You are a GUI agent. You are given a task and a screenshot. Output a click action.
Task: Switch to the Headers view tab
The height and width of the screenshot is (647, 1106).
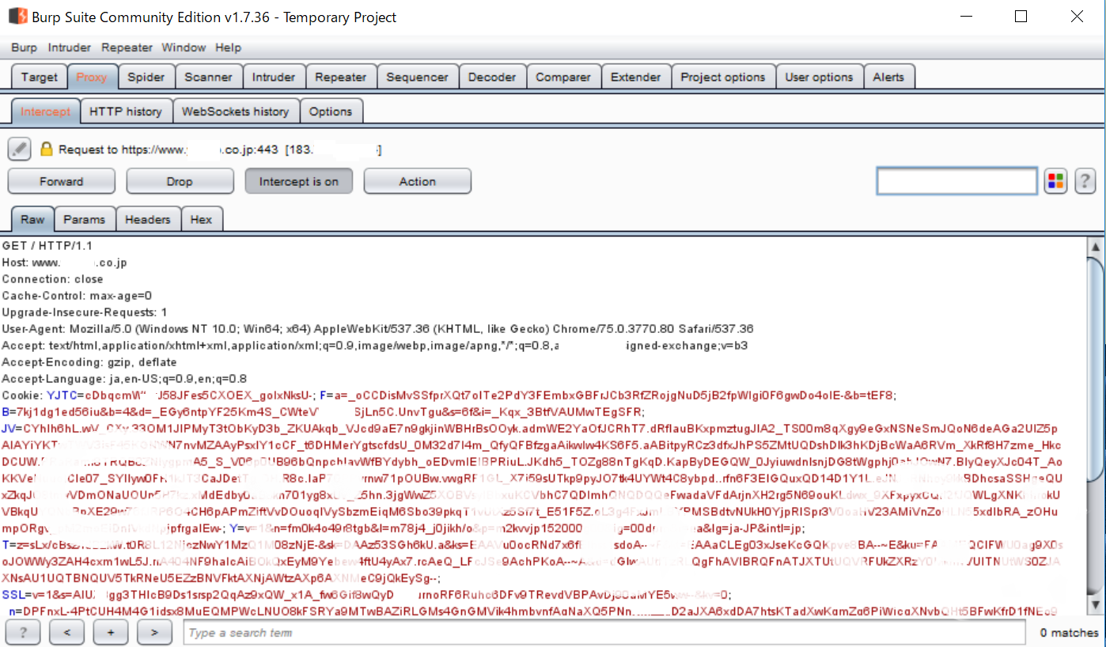pyautogui.click(x=148, y=219)
